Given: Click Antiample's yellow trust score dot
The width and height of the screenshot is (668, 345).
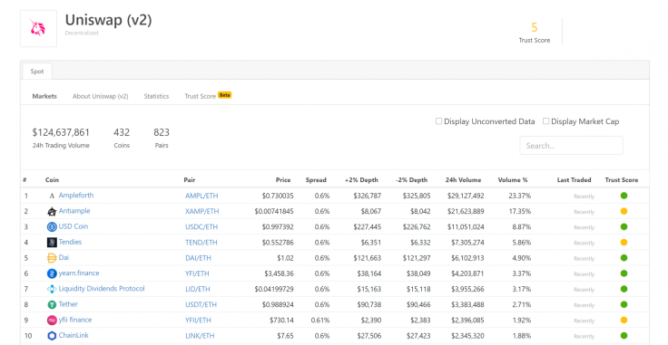Looking at the screenshot, I should 624,211.
